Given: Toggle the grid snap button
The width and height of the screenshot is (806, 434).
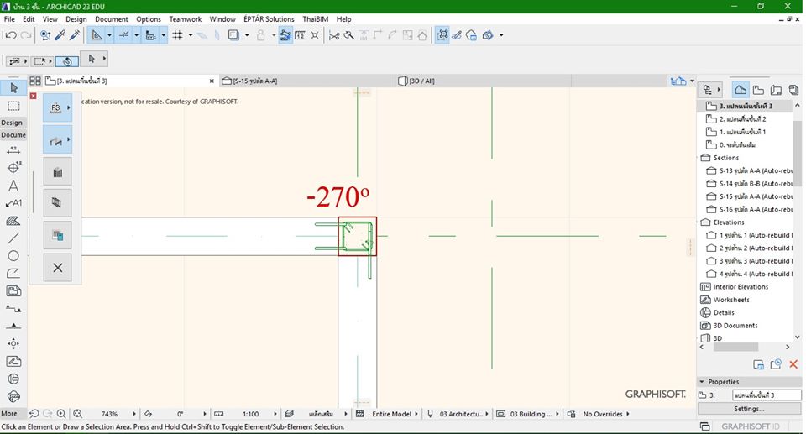Looking at the screenshot, I should [177, 35].
